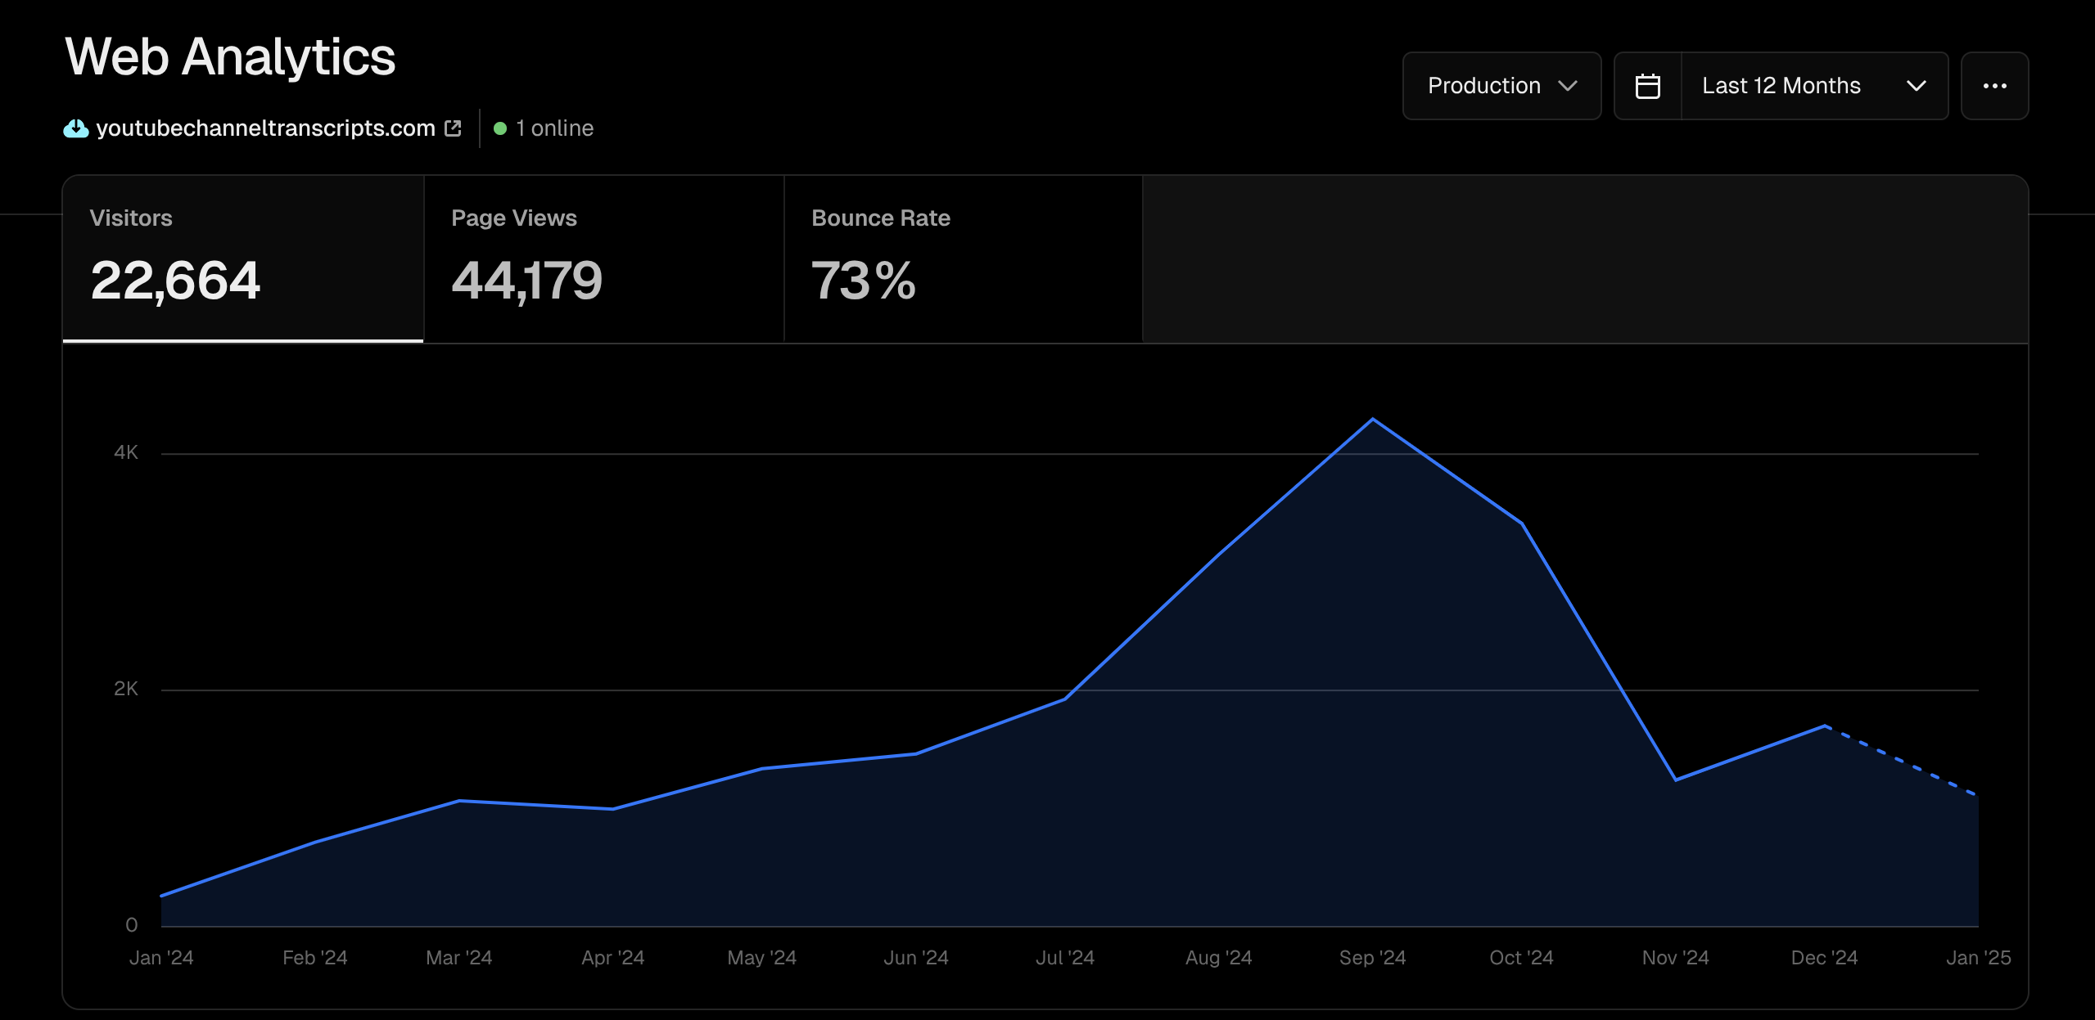Select the Visitors tab
Screen dimensions: 2095x1020
pos(242,258)
